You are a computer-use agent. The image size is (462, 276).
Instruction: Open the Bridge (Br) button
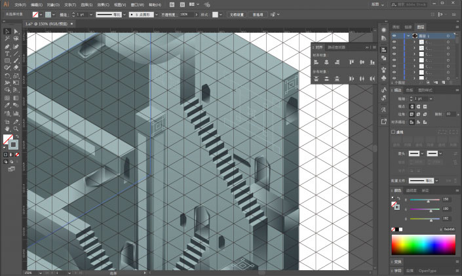(172, 5)
